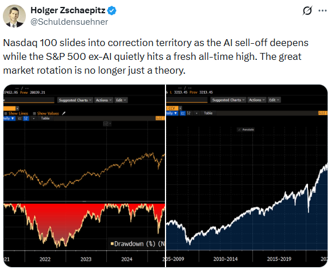Expand Suggested Charts dropdown in left chart
331x270 pixels.
[75, 100]
